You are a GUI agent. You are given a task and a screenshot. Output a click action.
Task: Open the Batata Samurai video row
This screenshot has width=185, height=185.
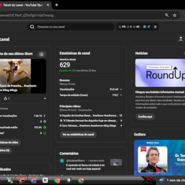point(91,121)
